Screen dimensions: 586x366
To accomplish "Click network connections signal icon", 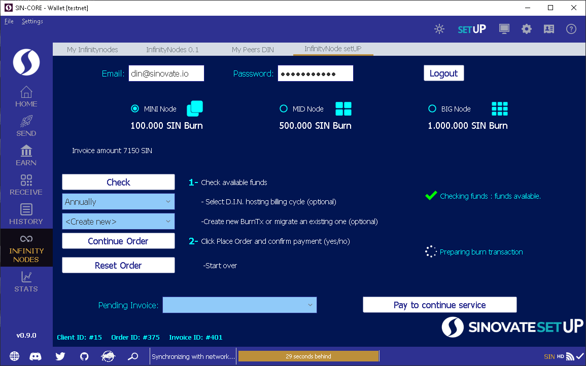I will pos(570,357).
